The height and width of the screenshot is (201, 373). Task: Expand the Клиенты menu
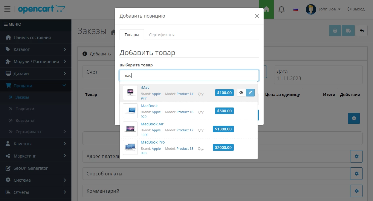(36, 144)
